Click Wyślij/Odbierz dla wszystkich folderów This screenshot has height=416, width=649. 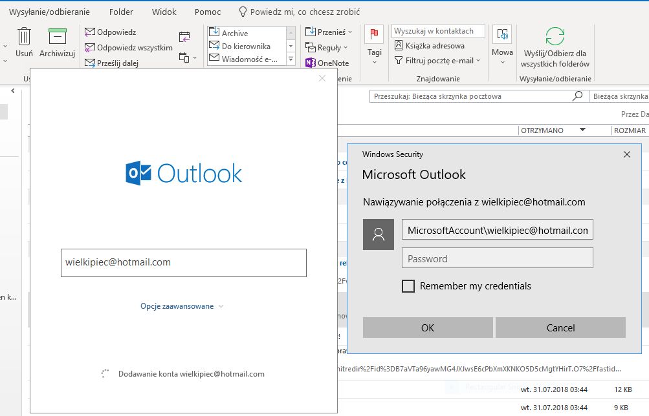[555, 47]
